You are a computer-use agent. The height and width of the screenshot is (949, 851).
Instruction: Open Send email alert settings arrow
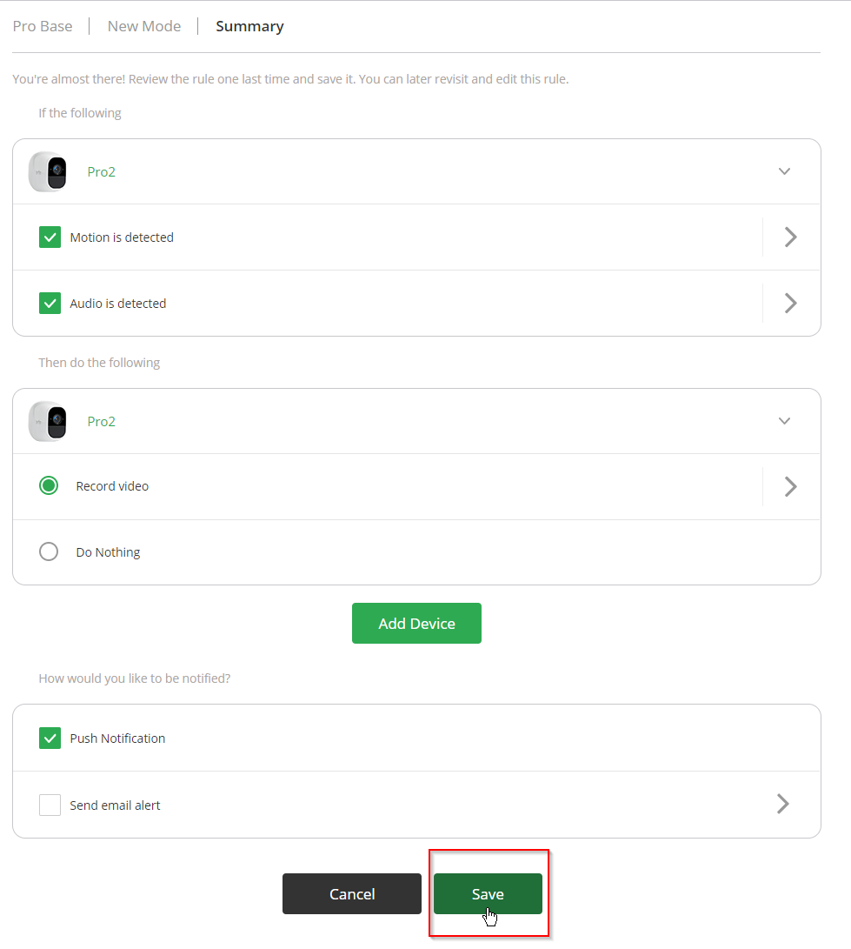(x=782, y=804)
